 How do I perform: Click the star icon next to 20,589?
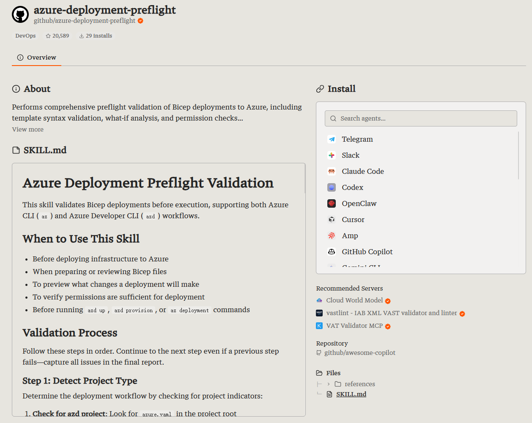tap(48, 36)
